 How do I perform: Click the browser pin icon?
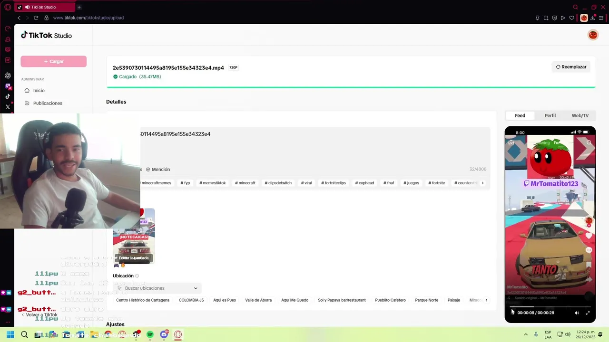point(537,18)
